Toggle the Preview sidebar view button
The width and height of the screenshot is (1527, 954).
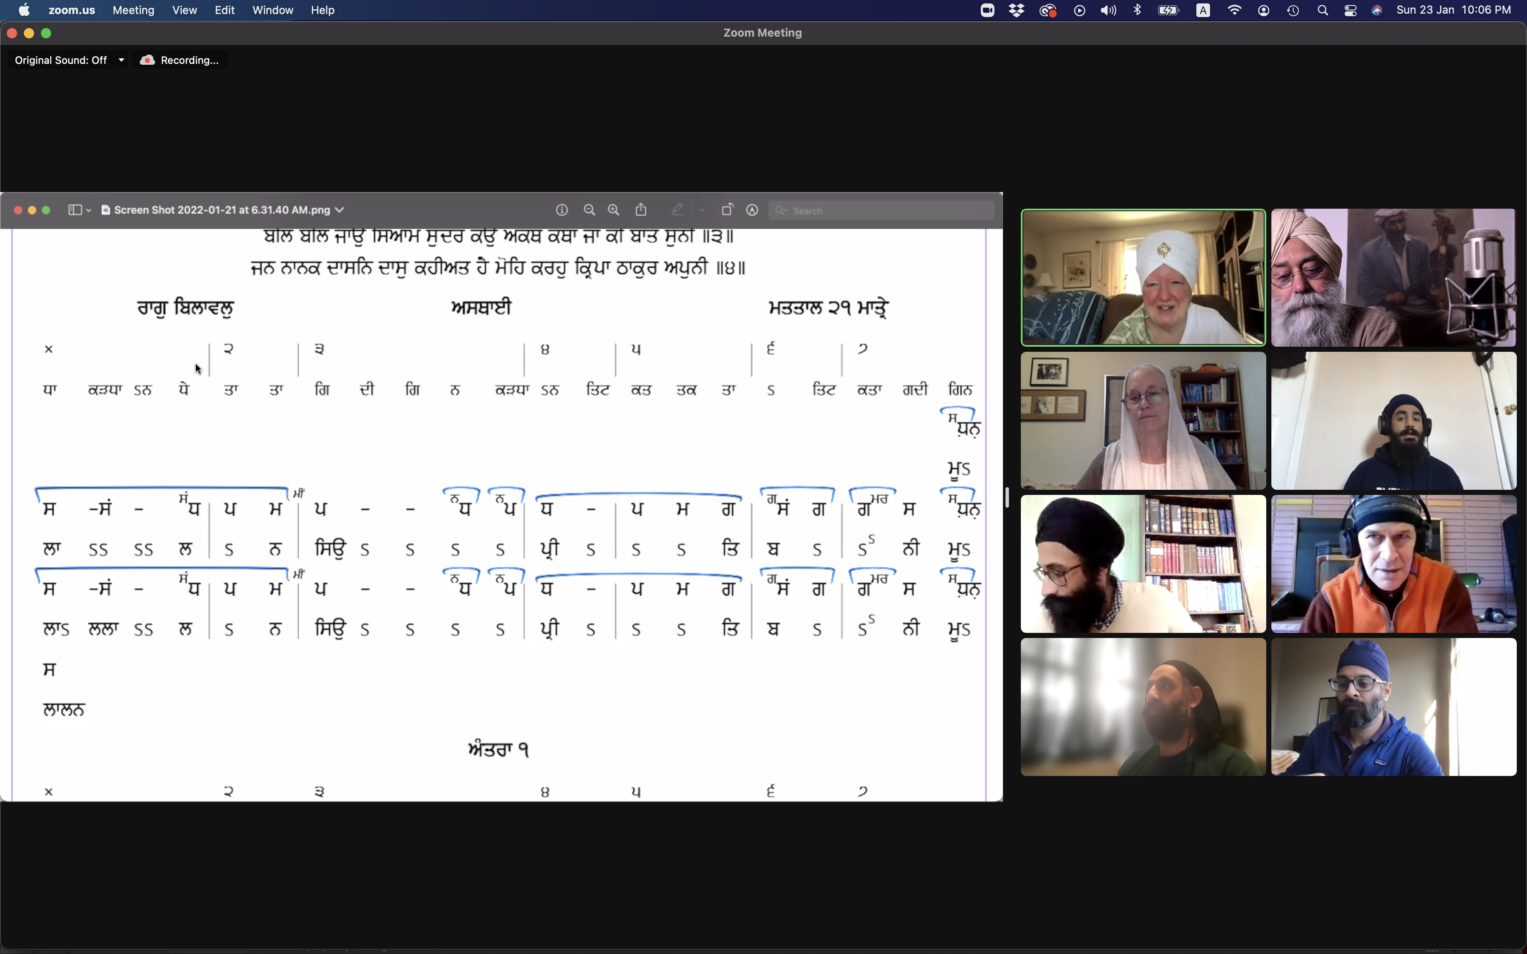(75, 210)
